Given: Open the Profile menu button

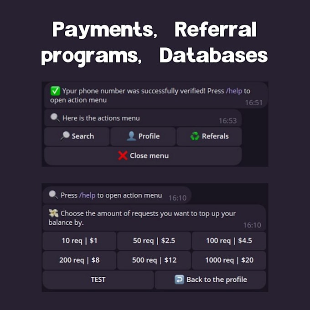Looking at the screenshot, I should coord(143,136).
